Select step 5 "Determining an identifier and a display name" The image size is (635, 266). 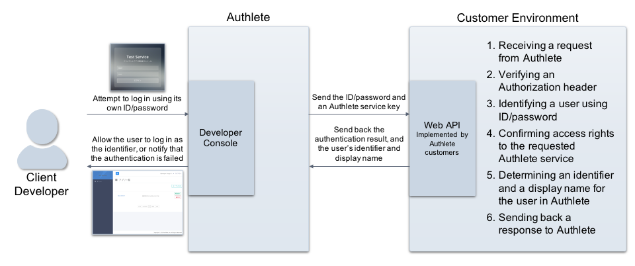point(550,188)
